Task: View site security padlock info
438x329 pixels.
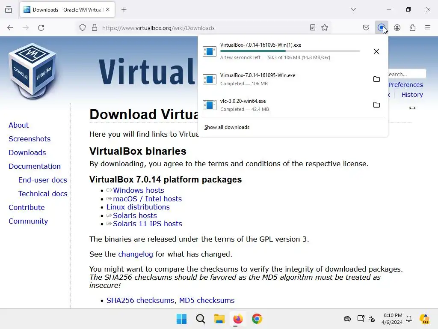Action: coord(95,28)
